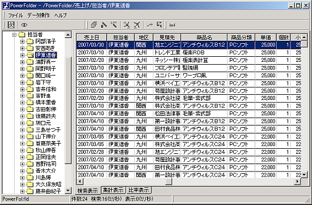
Task: Click the table horizontal scrollbar thumb
Action: click(169, 181)
